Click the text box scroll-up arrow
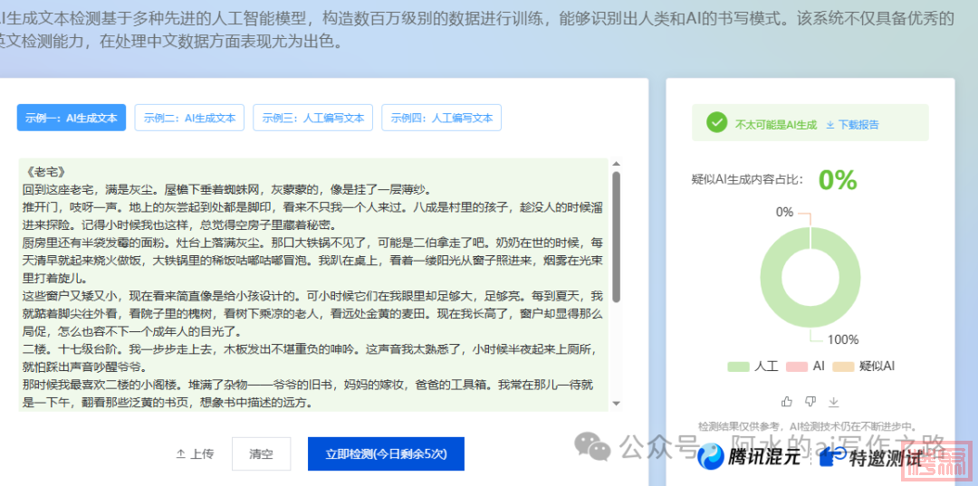This screenshot has height=486, width=978. coord(617,166)
